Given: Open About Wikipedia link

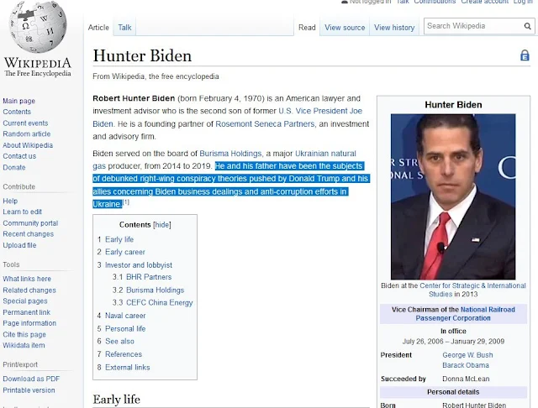Looking at the screenshot, I should [x=28, y=145].
